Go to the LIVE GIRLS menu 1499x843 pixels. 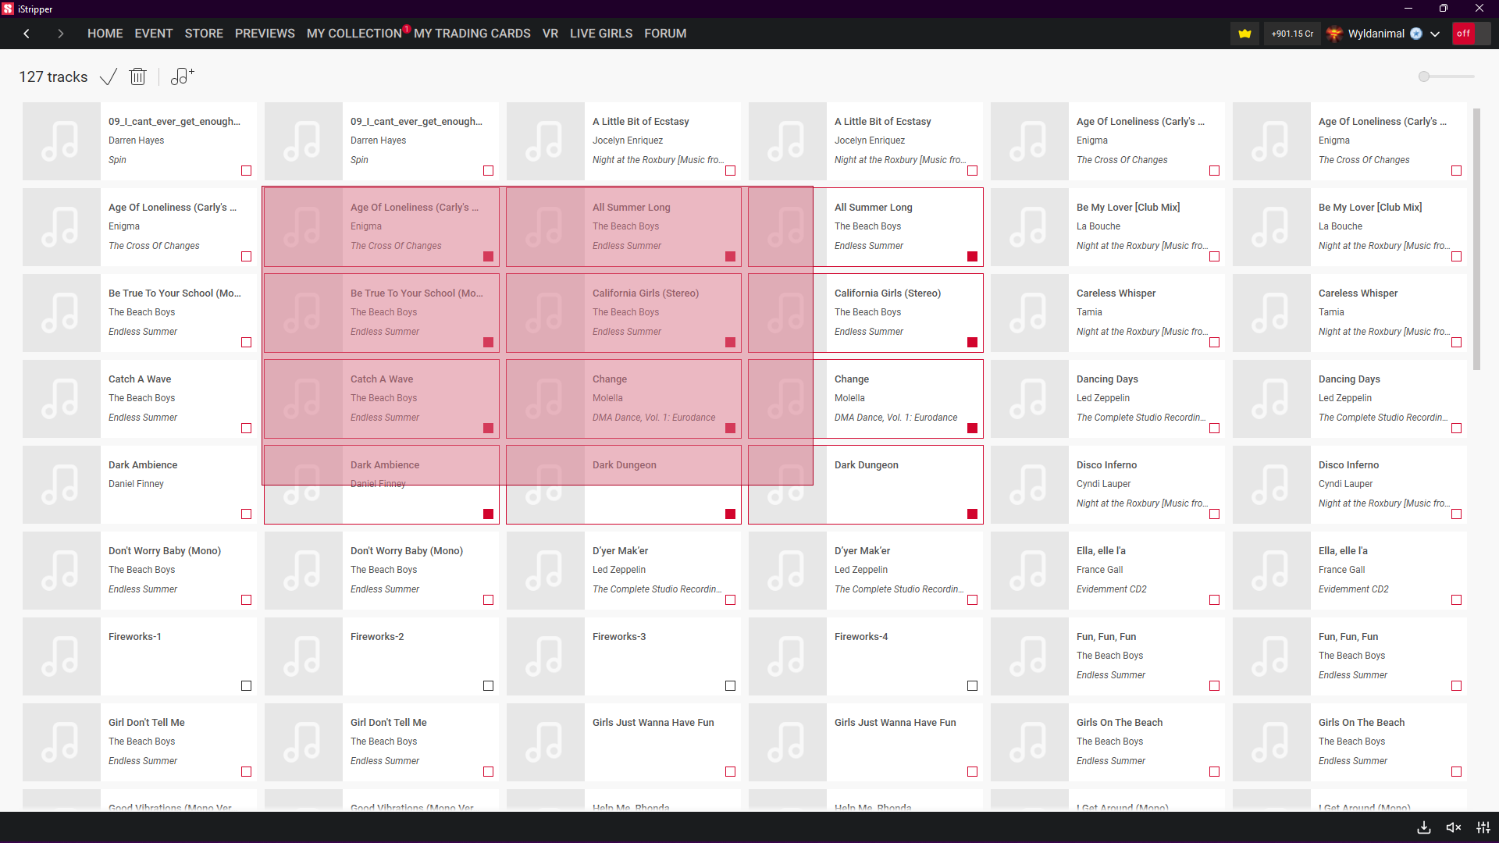click(x=600, y=34)
